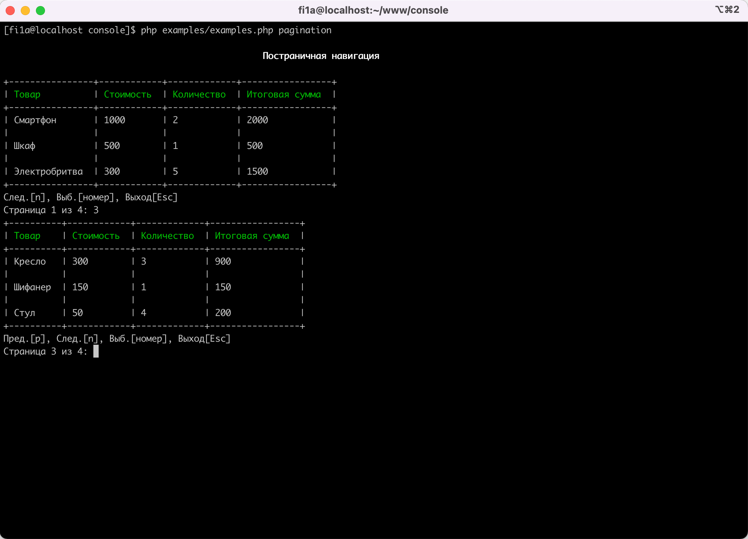Click the ⌥⌘2 shortcut indicator in title bar
The height and width of the screenshot is (539, 748).
(x=727, y=9)
